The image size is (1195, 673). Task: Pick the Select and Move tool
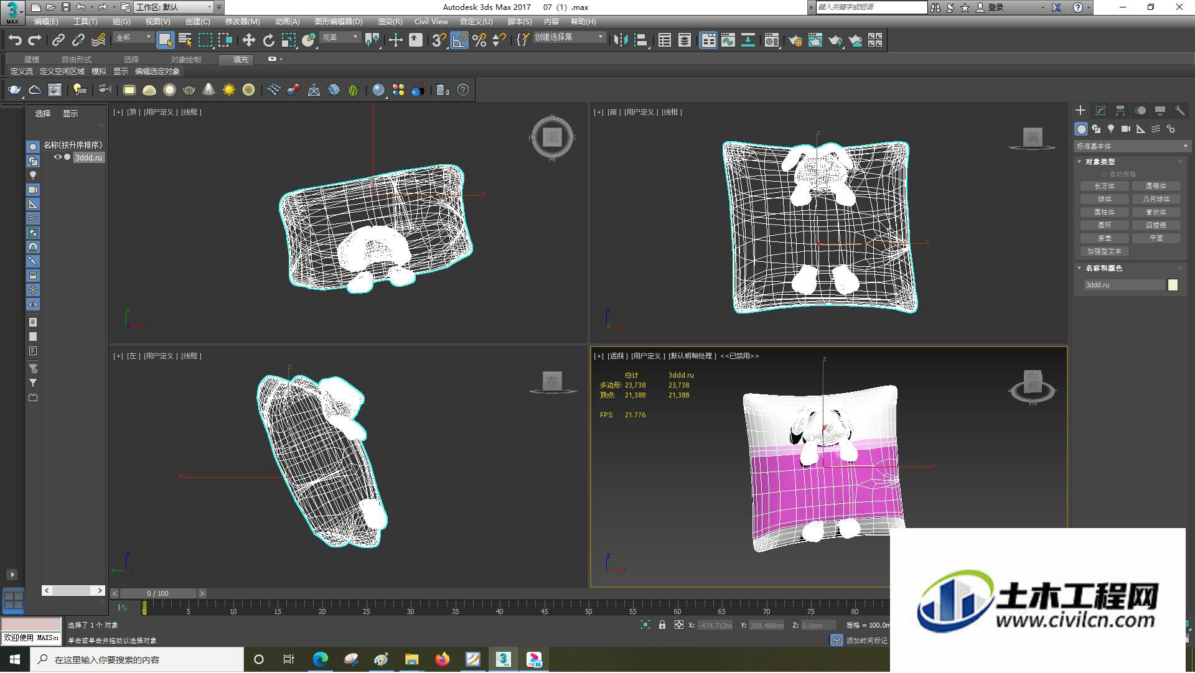coord(248,40)
